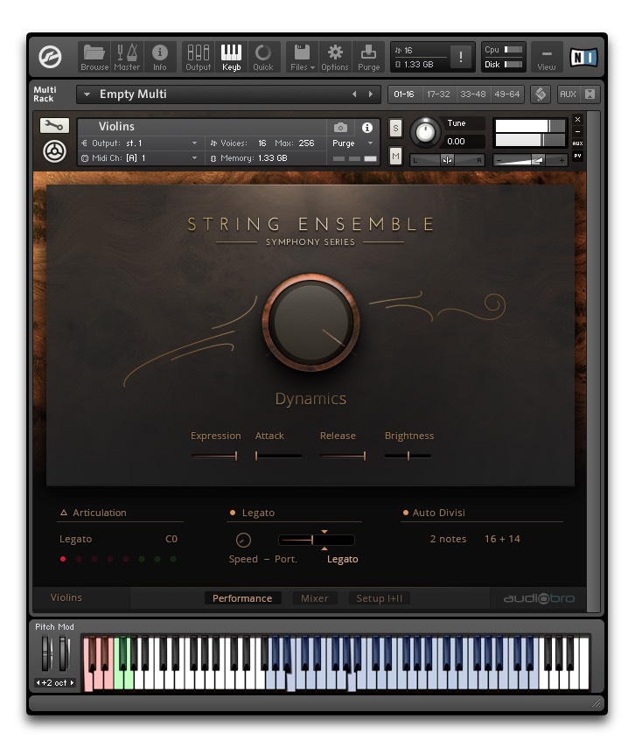Click the KSP script icon in rack header
The width and height of the screenshot is (635, 747).
[x=541, y=94]
